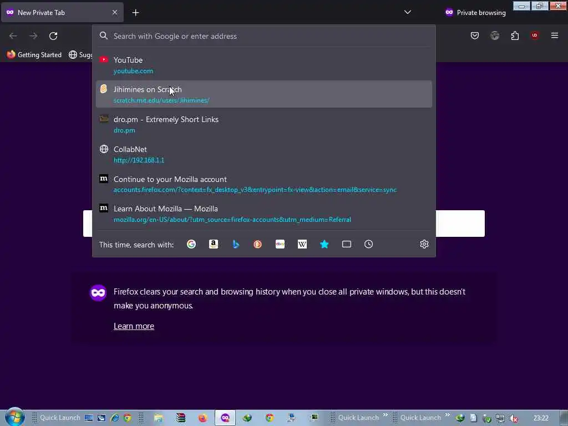
Task: Open a new tab with plus button
Action: pos(135,13)
